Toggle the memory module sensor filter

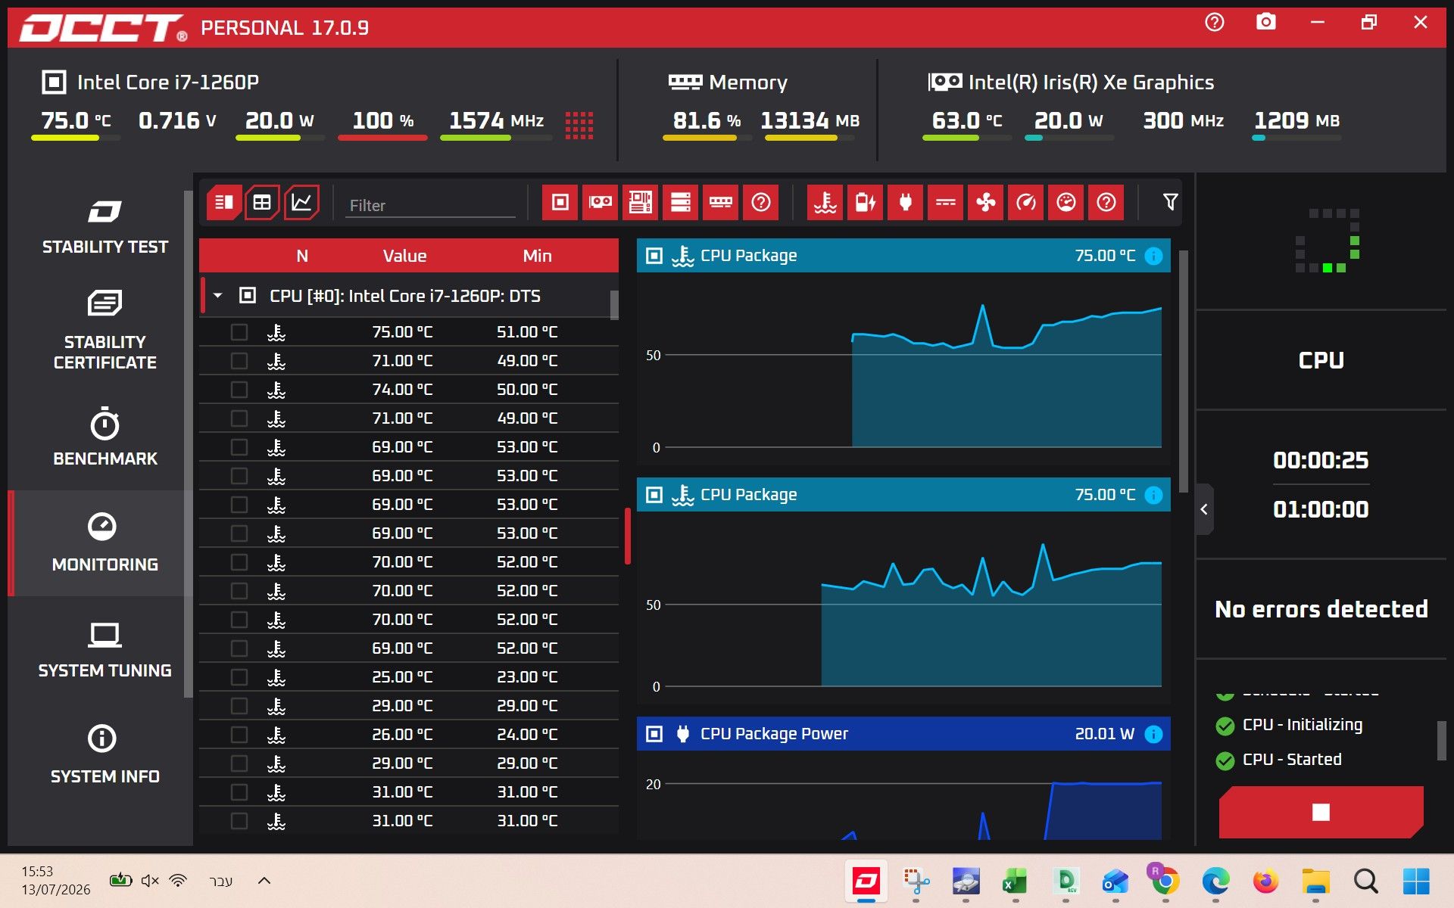721,203
